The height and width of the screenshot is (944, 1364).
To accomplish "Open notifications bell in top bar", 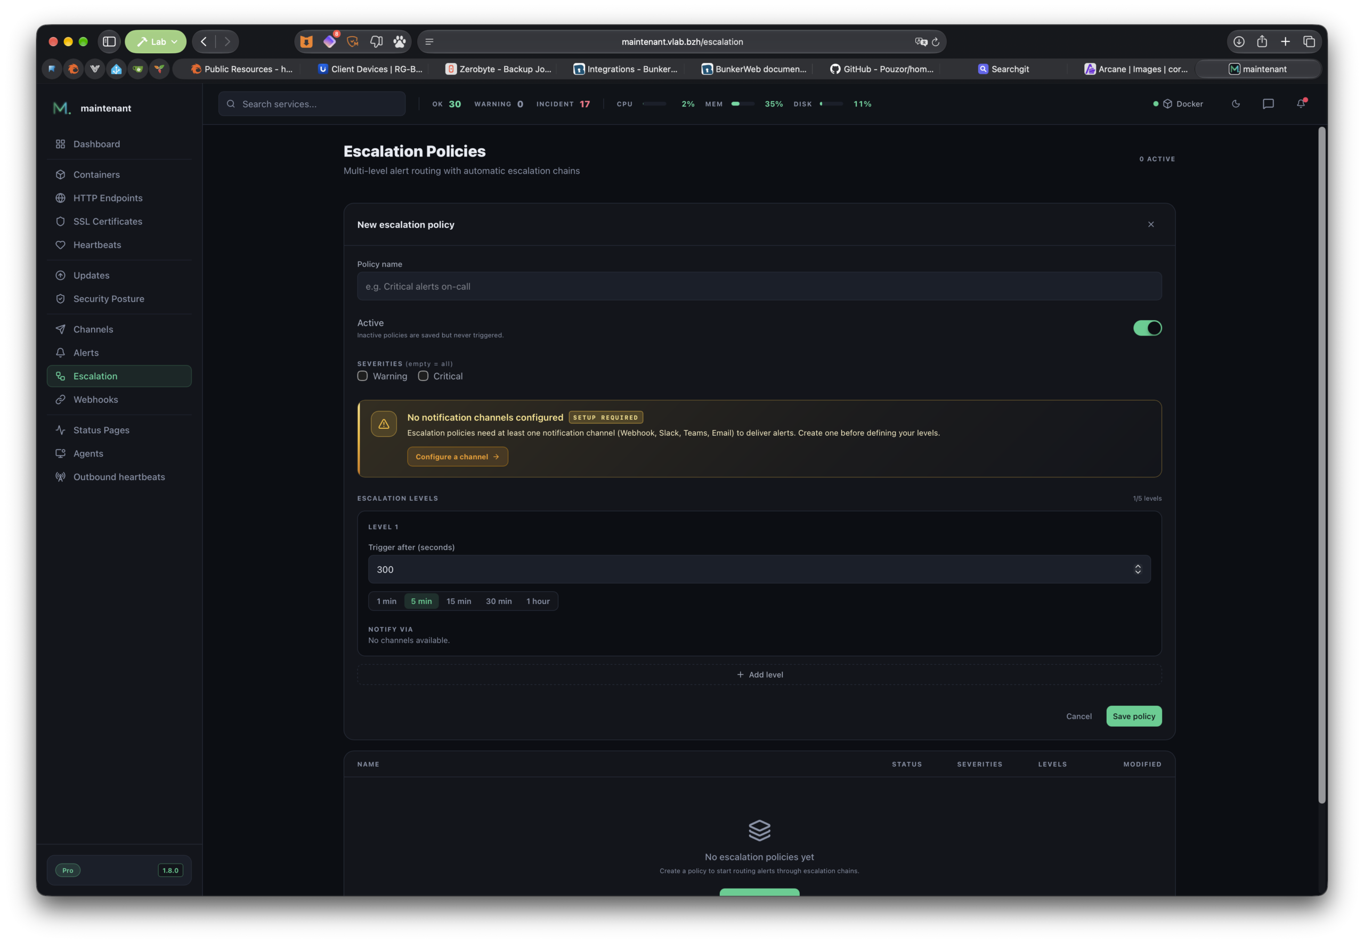I will pos(1301,103).
